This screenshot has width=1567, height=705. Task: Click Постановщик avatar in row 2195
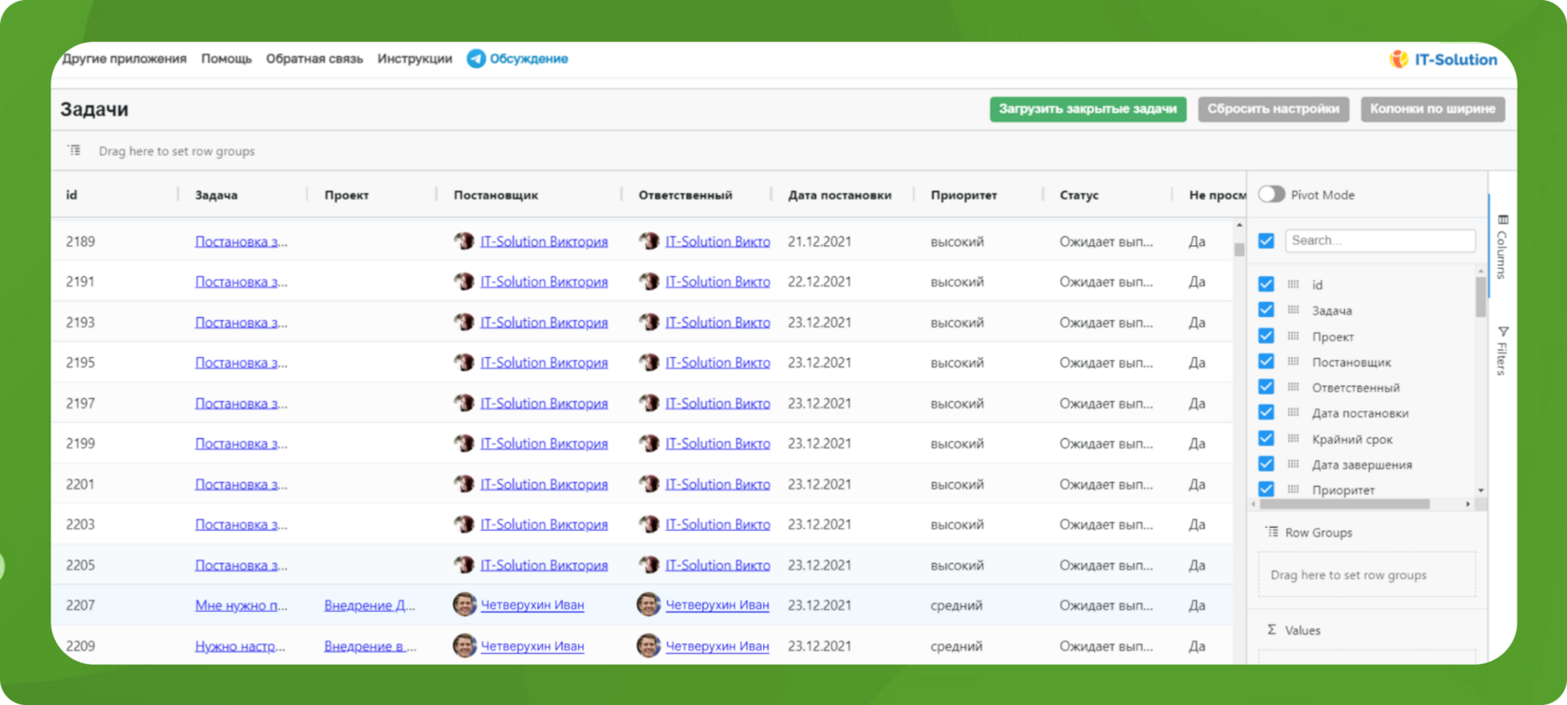464,362
